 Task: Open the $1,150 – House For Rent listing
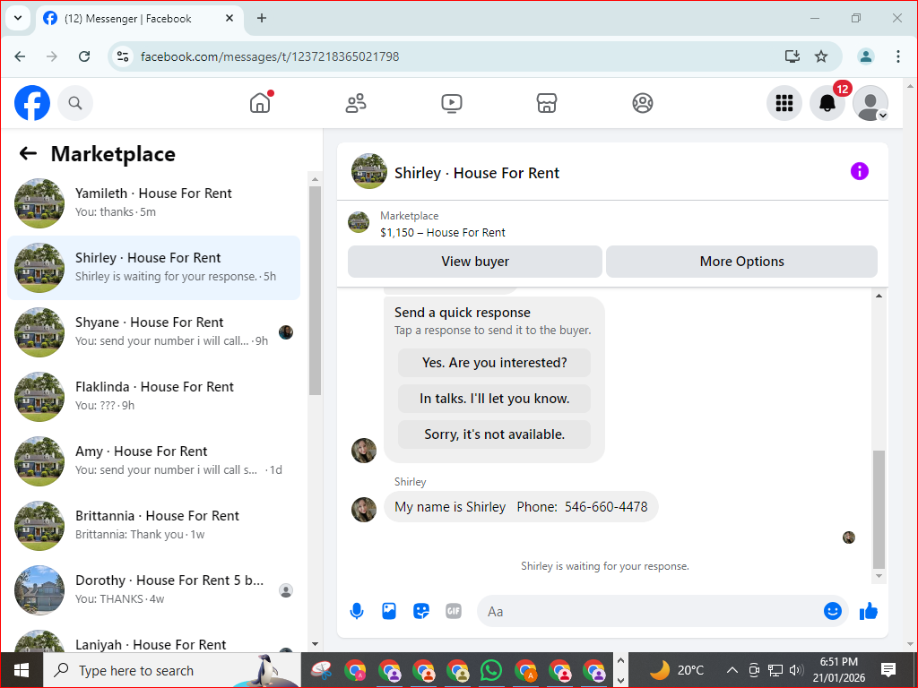tap(442, 232)
